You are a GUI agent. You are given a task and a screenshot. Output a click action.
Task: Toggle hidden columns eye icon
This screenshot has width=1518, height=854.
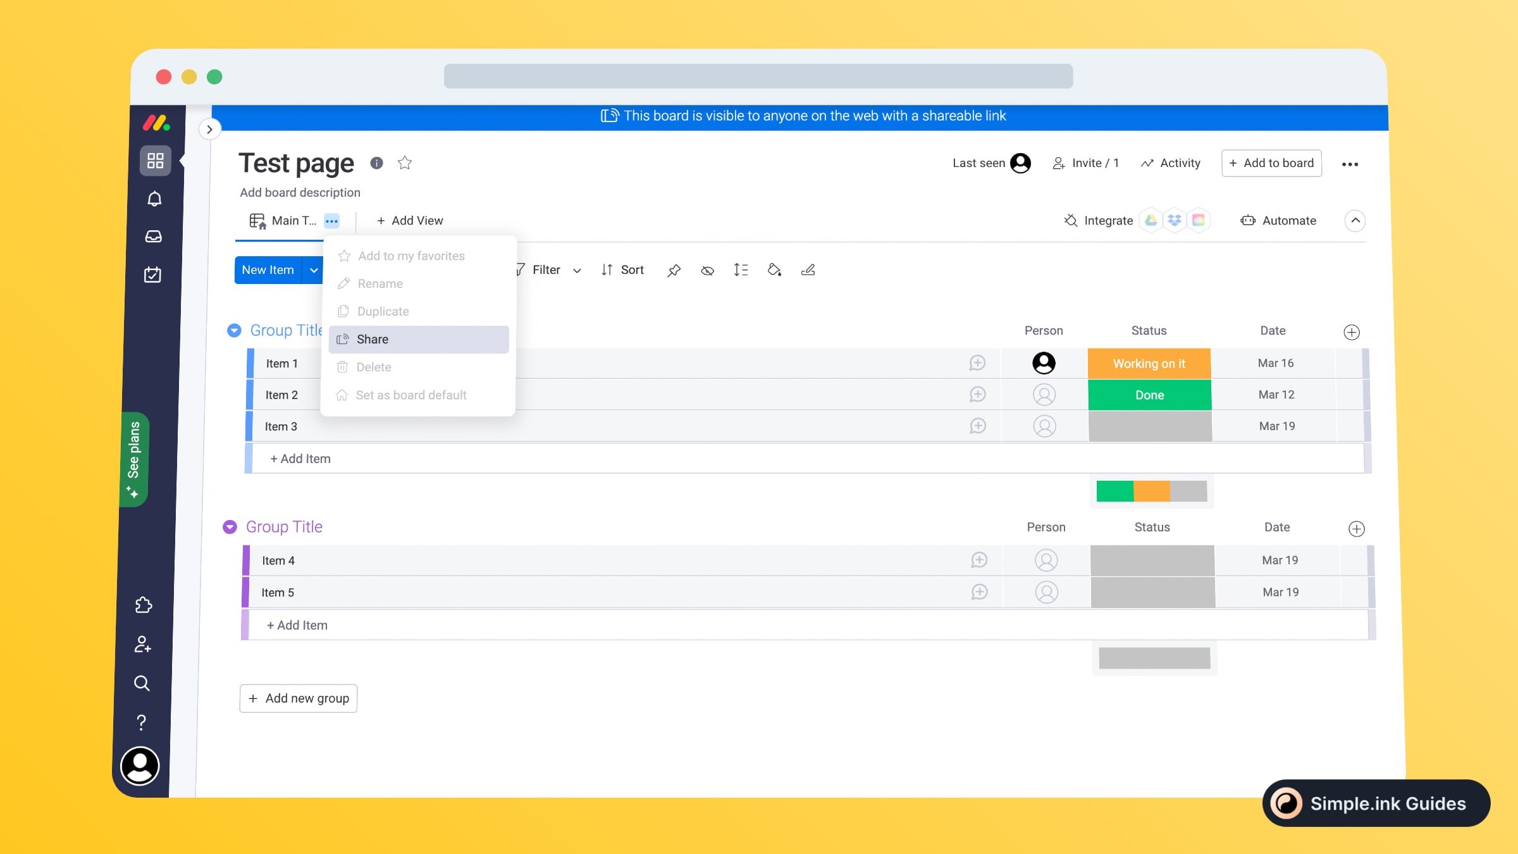click(x=707, y=270)
